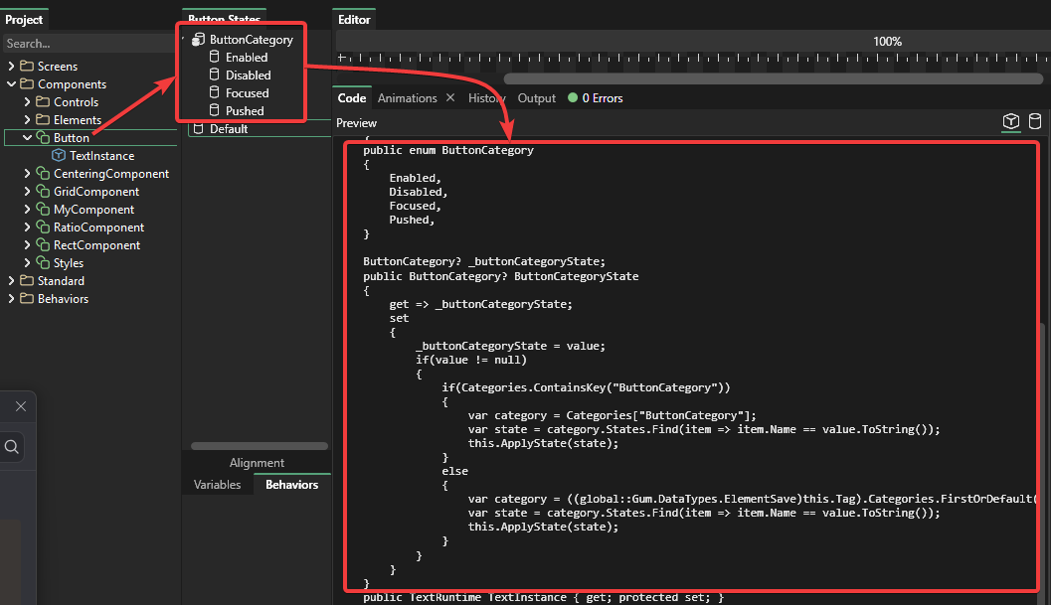Click the green 0 Errors indicator
The image size is (1051, 605).
tap(595, 98)
